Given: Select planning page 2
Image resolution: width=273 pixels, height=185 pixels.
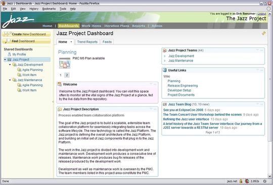Looking at the screenshot, I should (67, 75).
